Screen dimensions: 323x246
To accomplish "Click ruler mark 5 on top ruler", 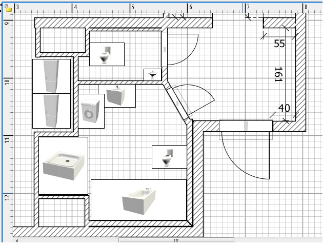I will 133,7.
